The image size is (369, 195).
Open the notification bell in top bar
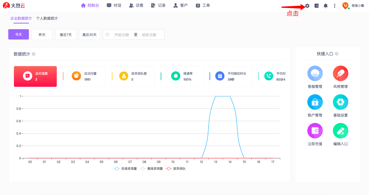click(x=326, y=6)
